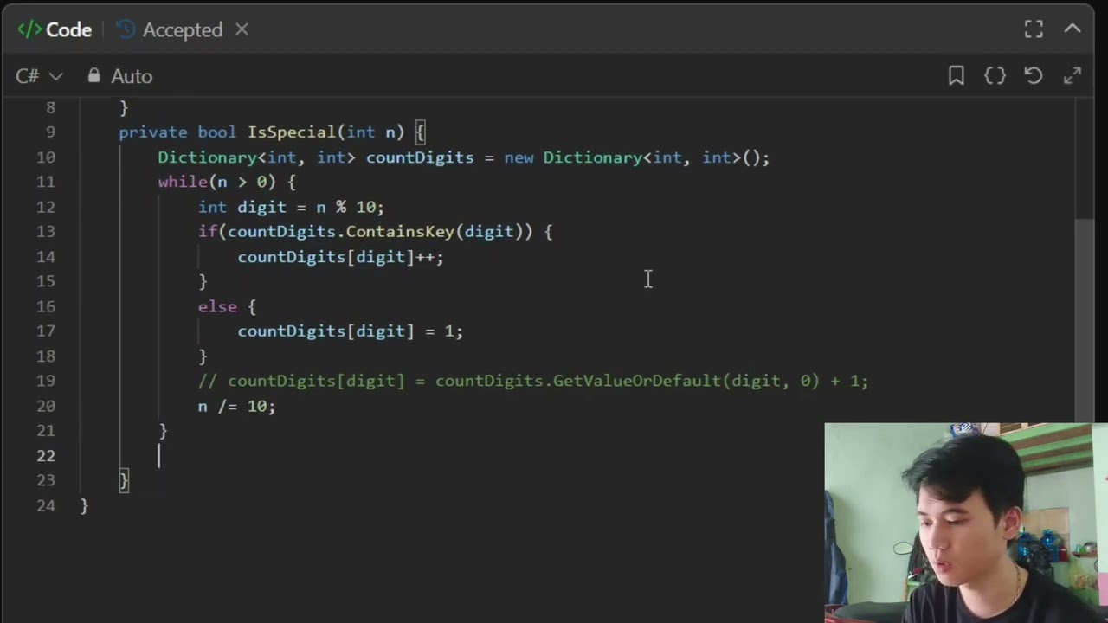
Task: Switch to the Code tab
Action: 55,29
